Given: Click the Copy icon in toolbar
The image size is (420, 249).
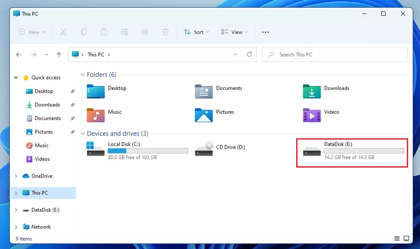Looking at the screenshot, I should pos(84,32).
